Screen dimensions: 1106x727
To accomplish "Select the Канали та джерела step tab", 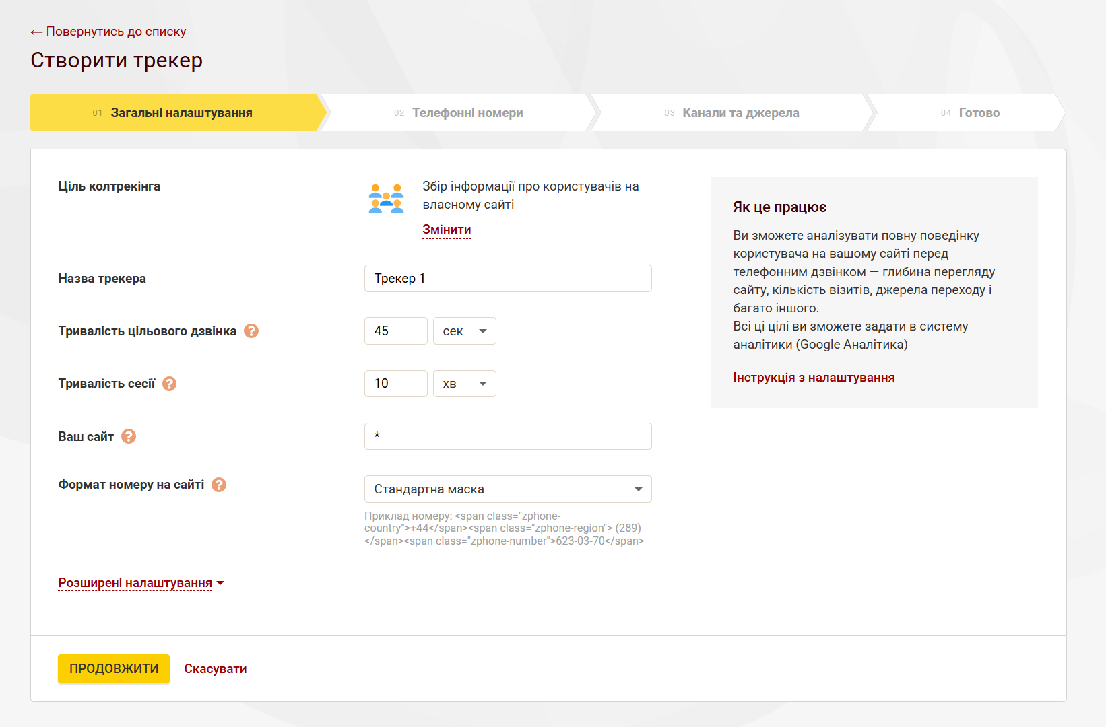I will pos(732,112).
